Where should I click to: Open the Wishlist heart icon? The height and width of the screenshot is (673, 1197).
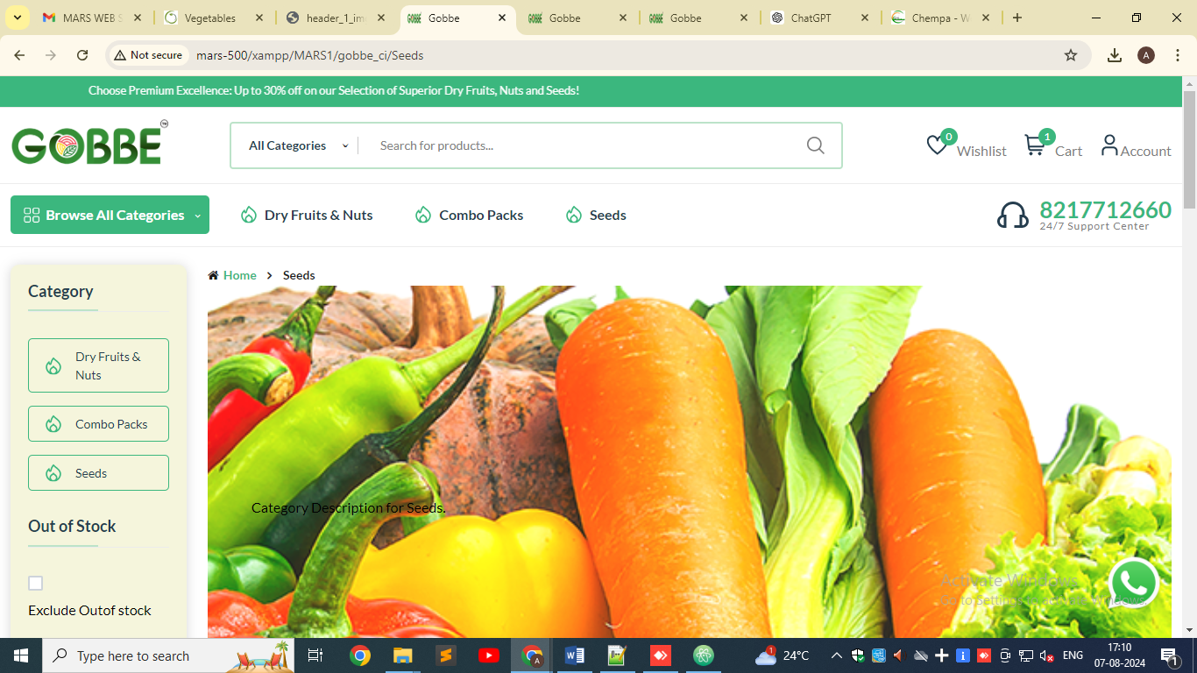pos(938,145)
